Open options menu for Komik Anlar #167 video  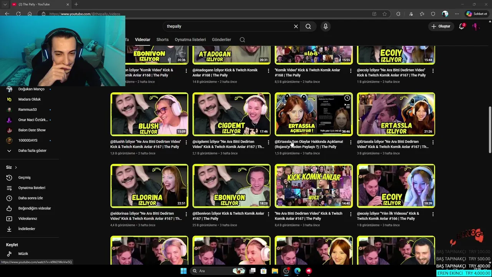click(x=351, y=214)
